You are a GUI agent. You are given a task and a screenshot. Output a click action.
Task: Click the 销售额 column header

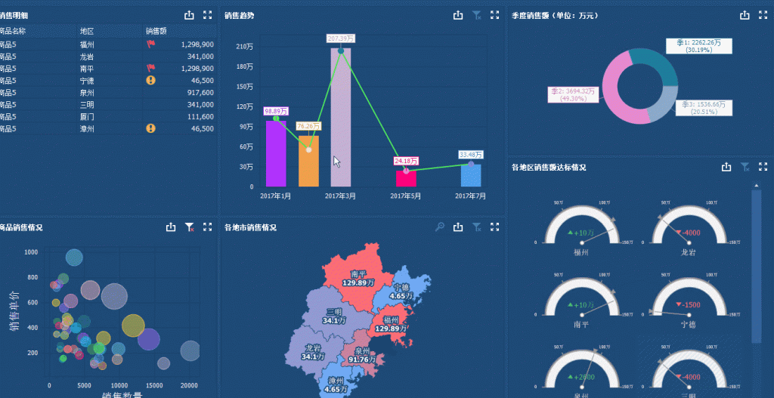click(x=156, y=31)
